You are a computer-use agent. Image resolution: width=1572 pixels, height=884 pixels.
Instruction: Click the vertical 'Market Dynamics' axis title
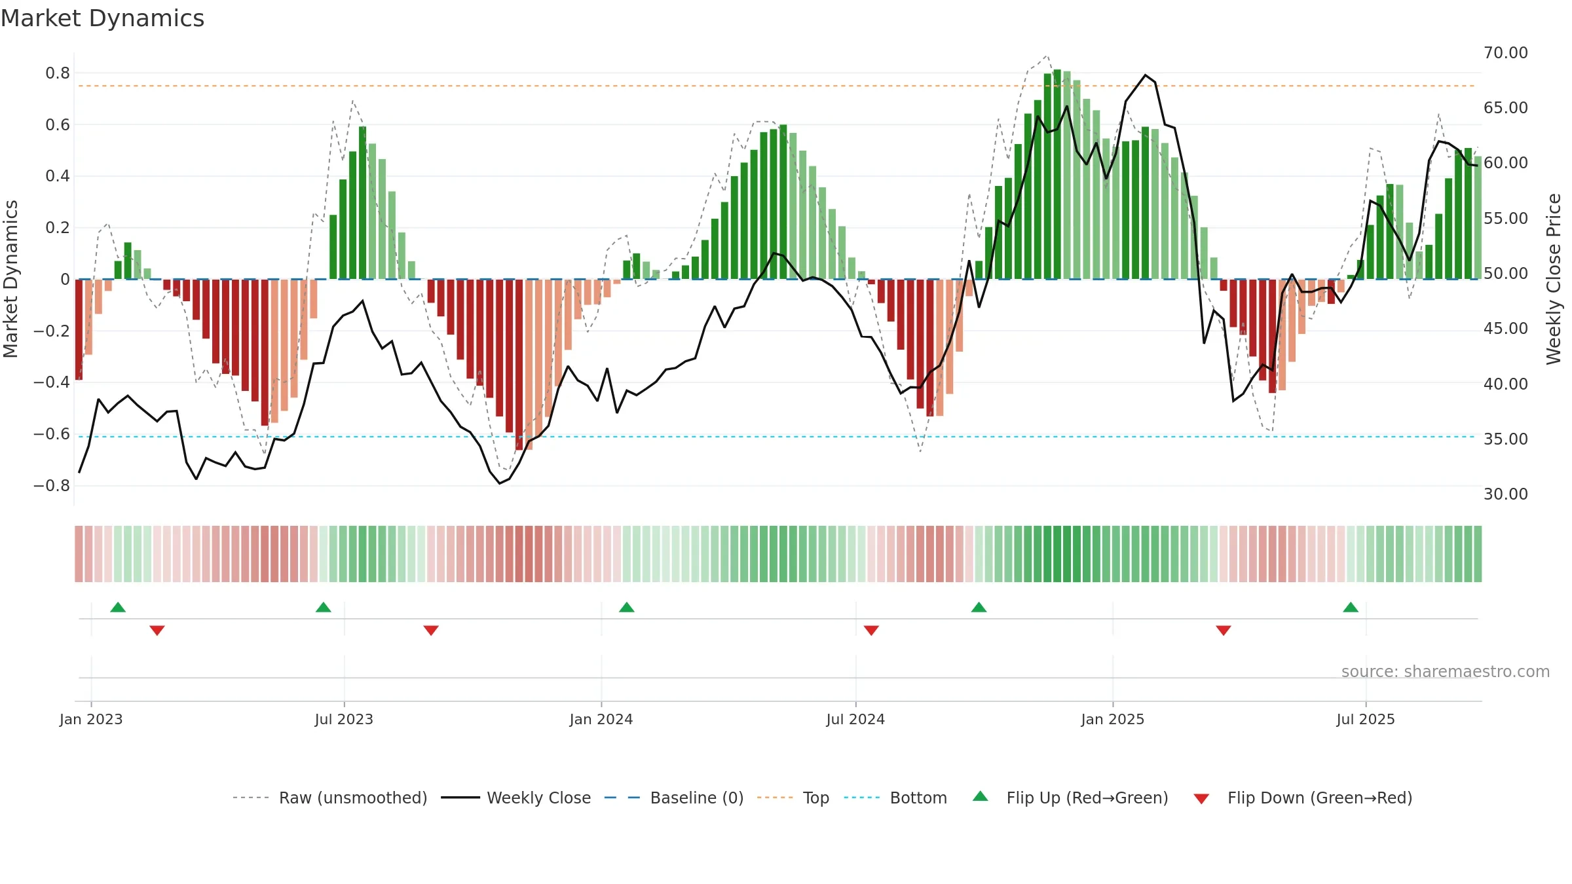click(10, 279)
